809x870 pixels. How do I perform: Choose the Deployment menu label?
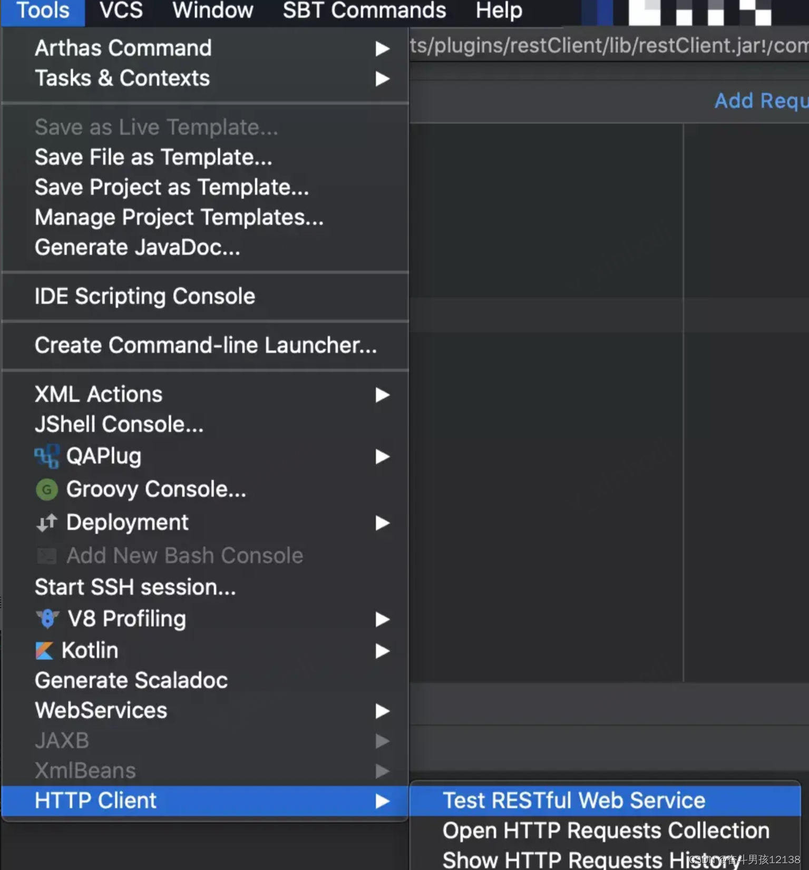tap(127, 522)
